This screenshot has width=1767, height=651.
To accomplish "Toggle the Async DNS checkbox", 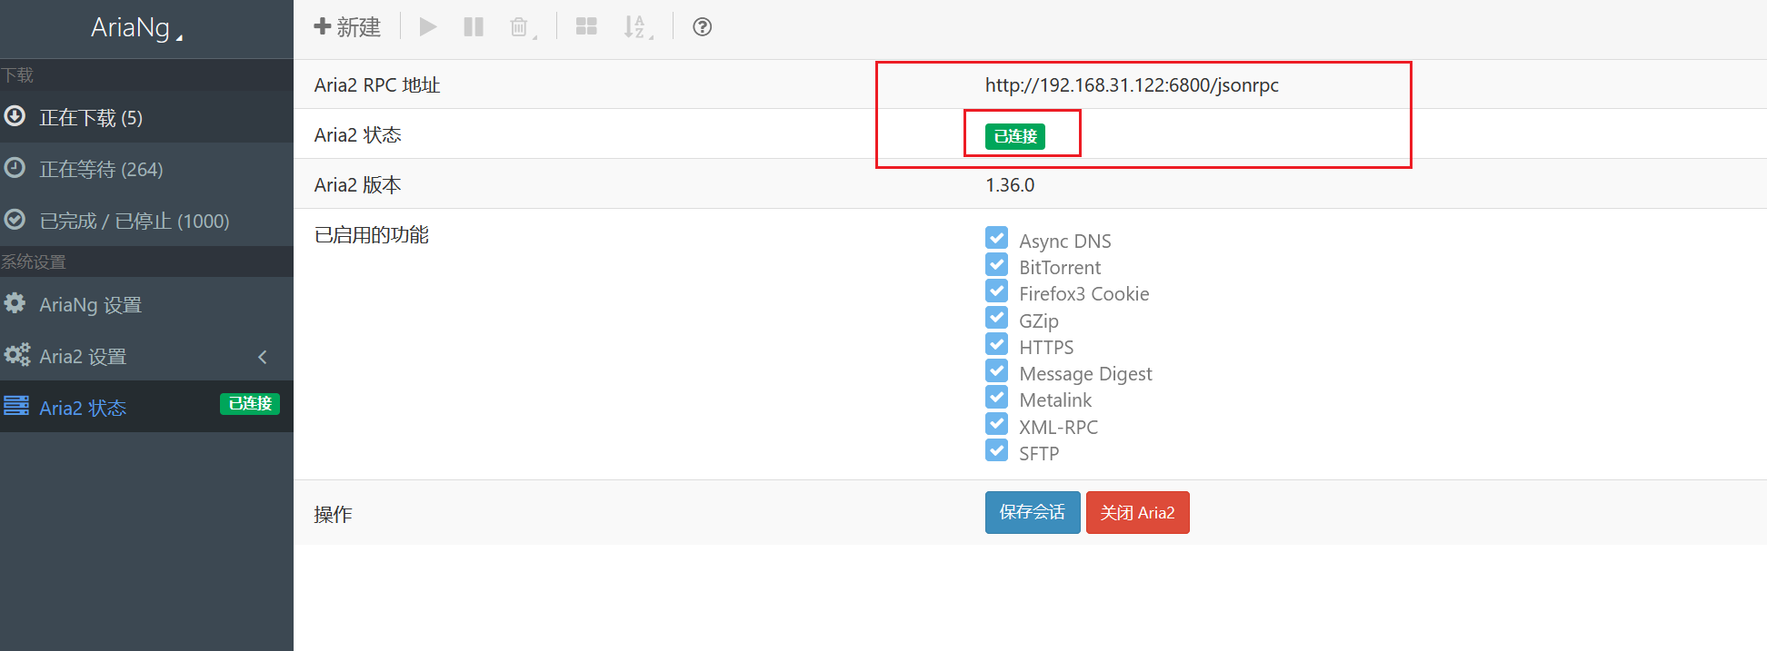I will (996, 238).
